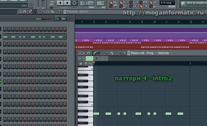
Task: Toggle the 3-2-1 countdown before recording
Action: coord(121,3)
